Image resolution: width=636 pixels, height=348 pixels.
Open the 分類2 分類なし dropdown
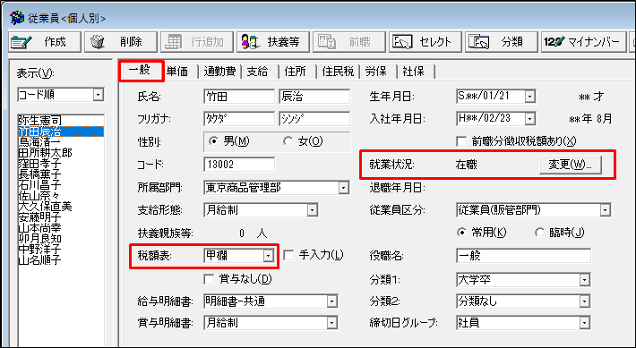pyautogui.click(x=584, y=301)
